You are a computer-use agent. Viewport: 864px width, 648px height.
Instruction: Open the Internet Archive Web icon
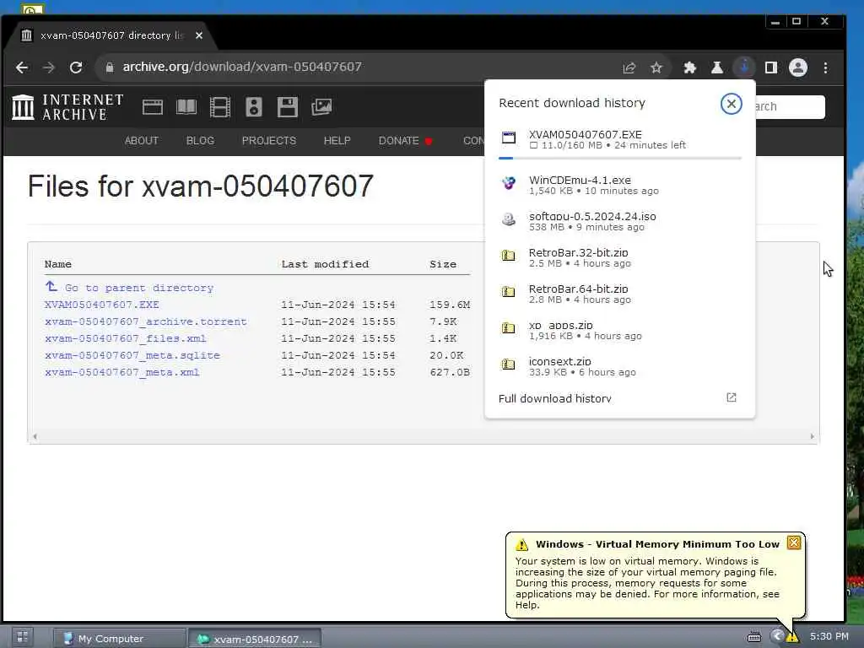[152, 107]
